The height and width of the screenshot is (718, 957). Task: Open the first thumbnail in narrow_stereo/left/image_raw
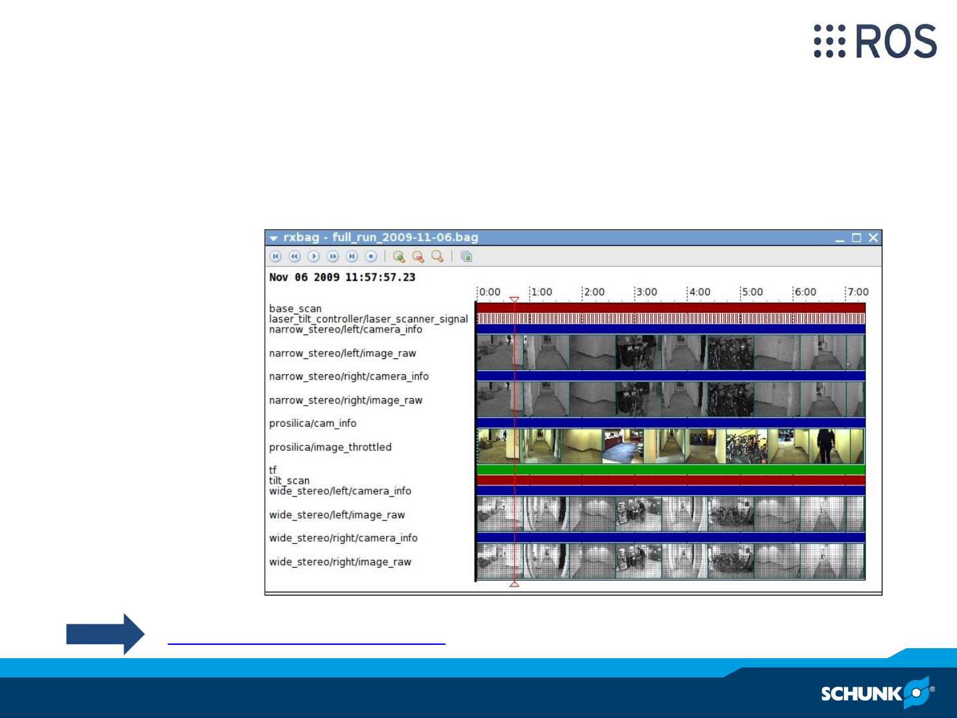click(500, 352)
